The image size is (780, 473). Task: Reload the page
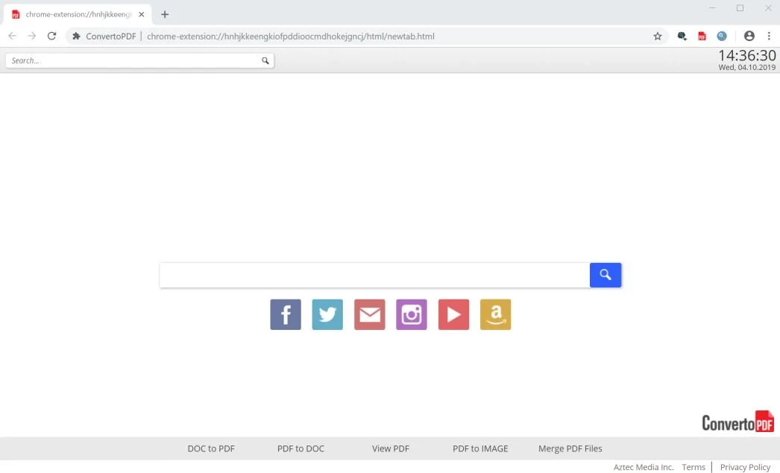click(51, 36)
